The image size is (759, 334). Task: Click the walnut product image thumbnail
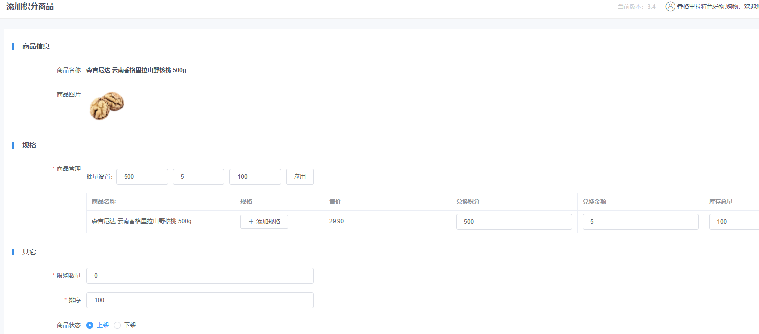point(106,105)
